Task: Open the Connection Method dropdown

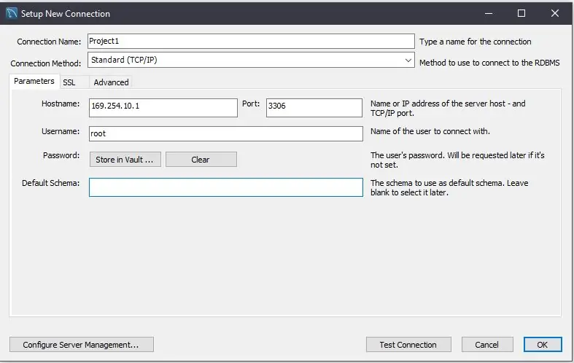Action: pyautogui.click(x=251, y=60)
